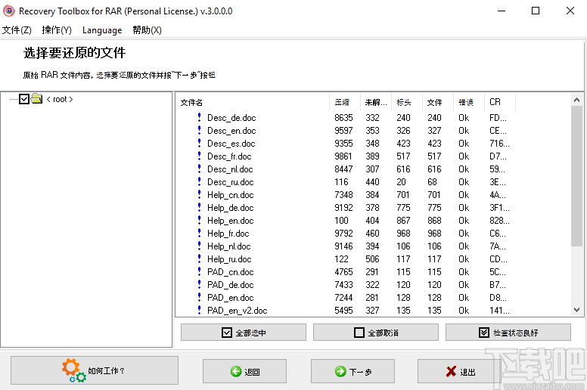Click the exclamation icon beside PAD_en_v2.doc
This screenshot has width=587, height=390.
click(199, 310)
